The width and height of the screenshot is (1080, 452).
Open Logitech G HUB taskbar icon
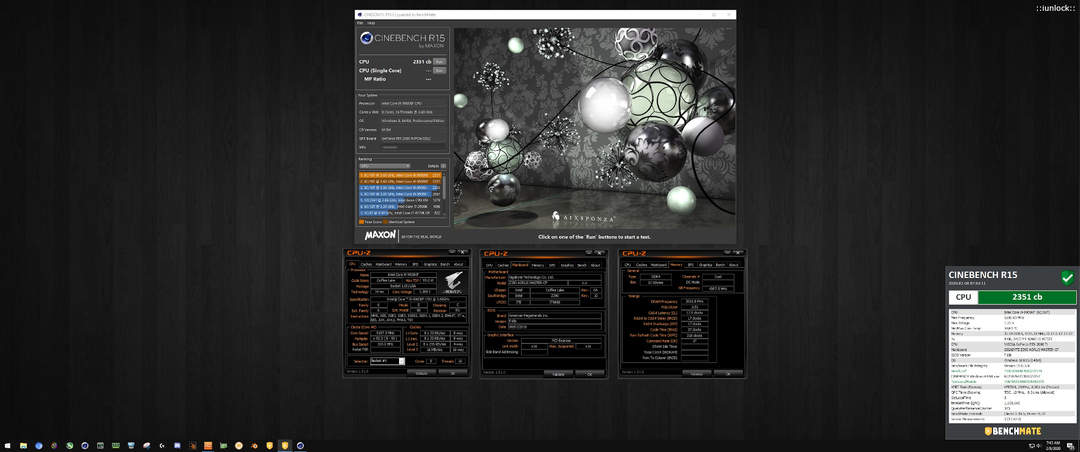click(x=162, y=446)
